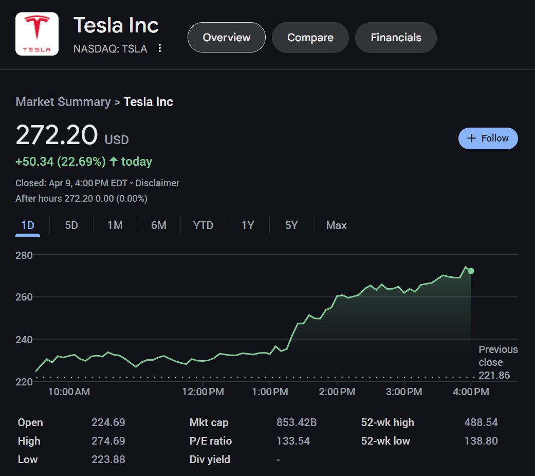This screenshot has height=476, width=535.
Task: Click the Tesla logo icon
Action: [37, 34]
